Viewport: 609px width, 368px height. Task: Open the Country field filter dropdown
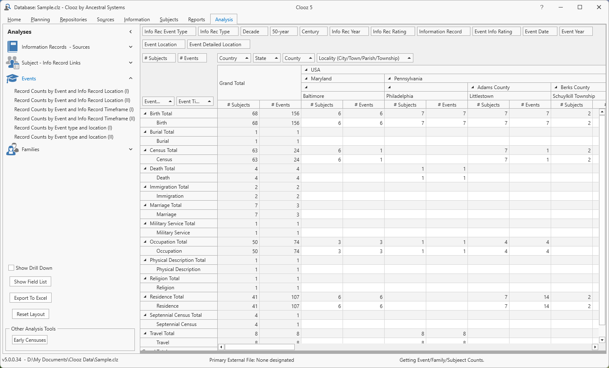tap(247, 58)
